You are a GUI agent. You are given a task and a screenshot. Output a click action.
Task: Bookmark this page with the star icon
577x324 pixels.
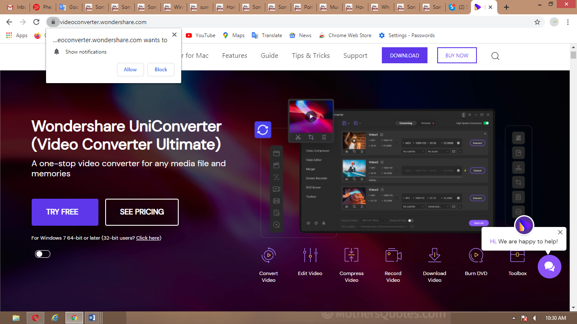coord(537,22)
